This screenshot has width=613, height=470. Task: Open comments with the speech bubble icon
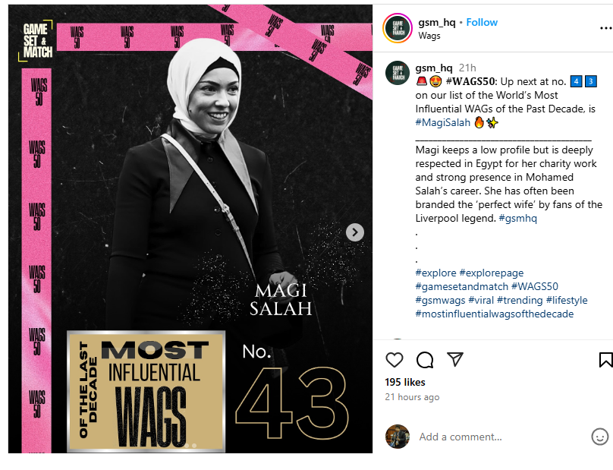[425, 360]
